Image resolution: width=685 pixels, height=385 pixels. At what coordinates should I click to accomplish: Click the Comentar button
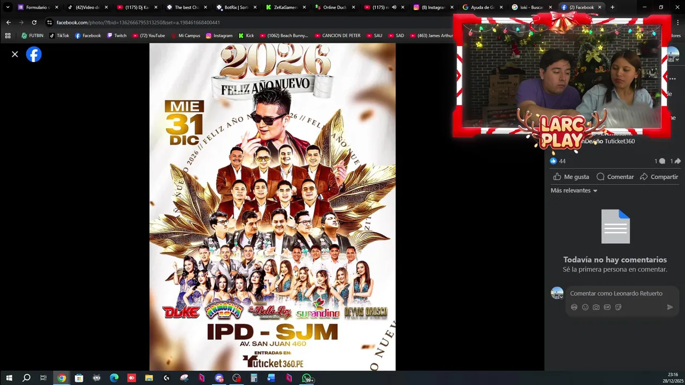click(x=615, y=176)
